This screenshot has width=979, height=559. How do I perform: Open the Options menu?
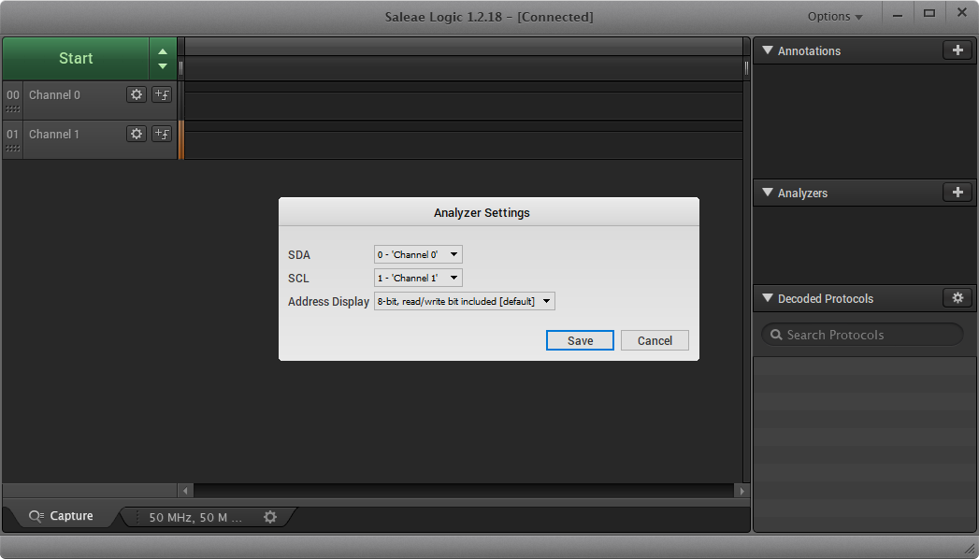(834, 17)
